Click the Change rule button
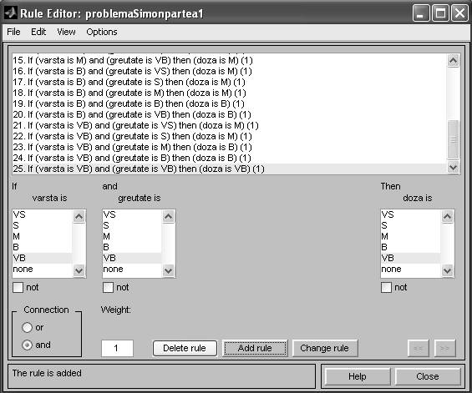Image resolution: width=472 pixels, height=393 pixels. tap(324, 348)
